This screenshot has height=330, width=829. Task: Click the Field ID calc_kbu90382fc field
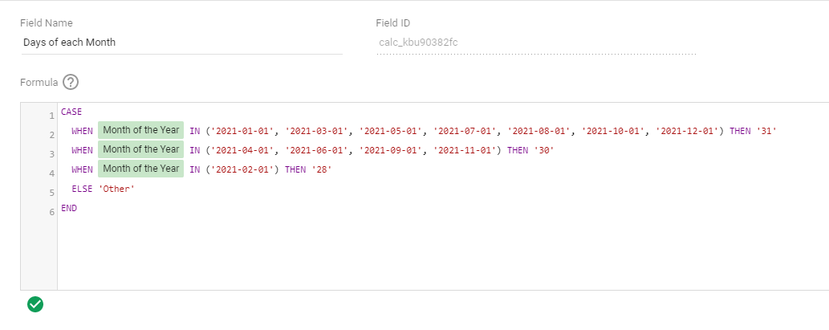[536, 43]
